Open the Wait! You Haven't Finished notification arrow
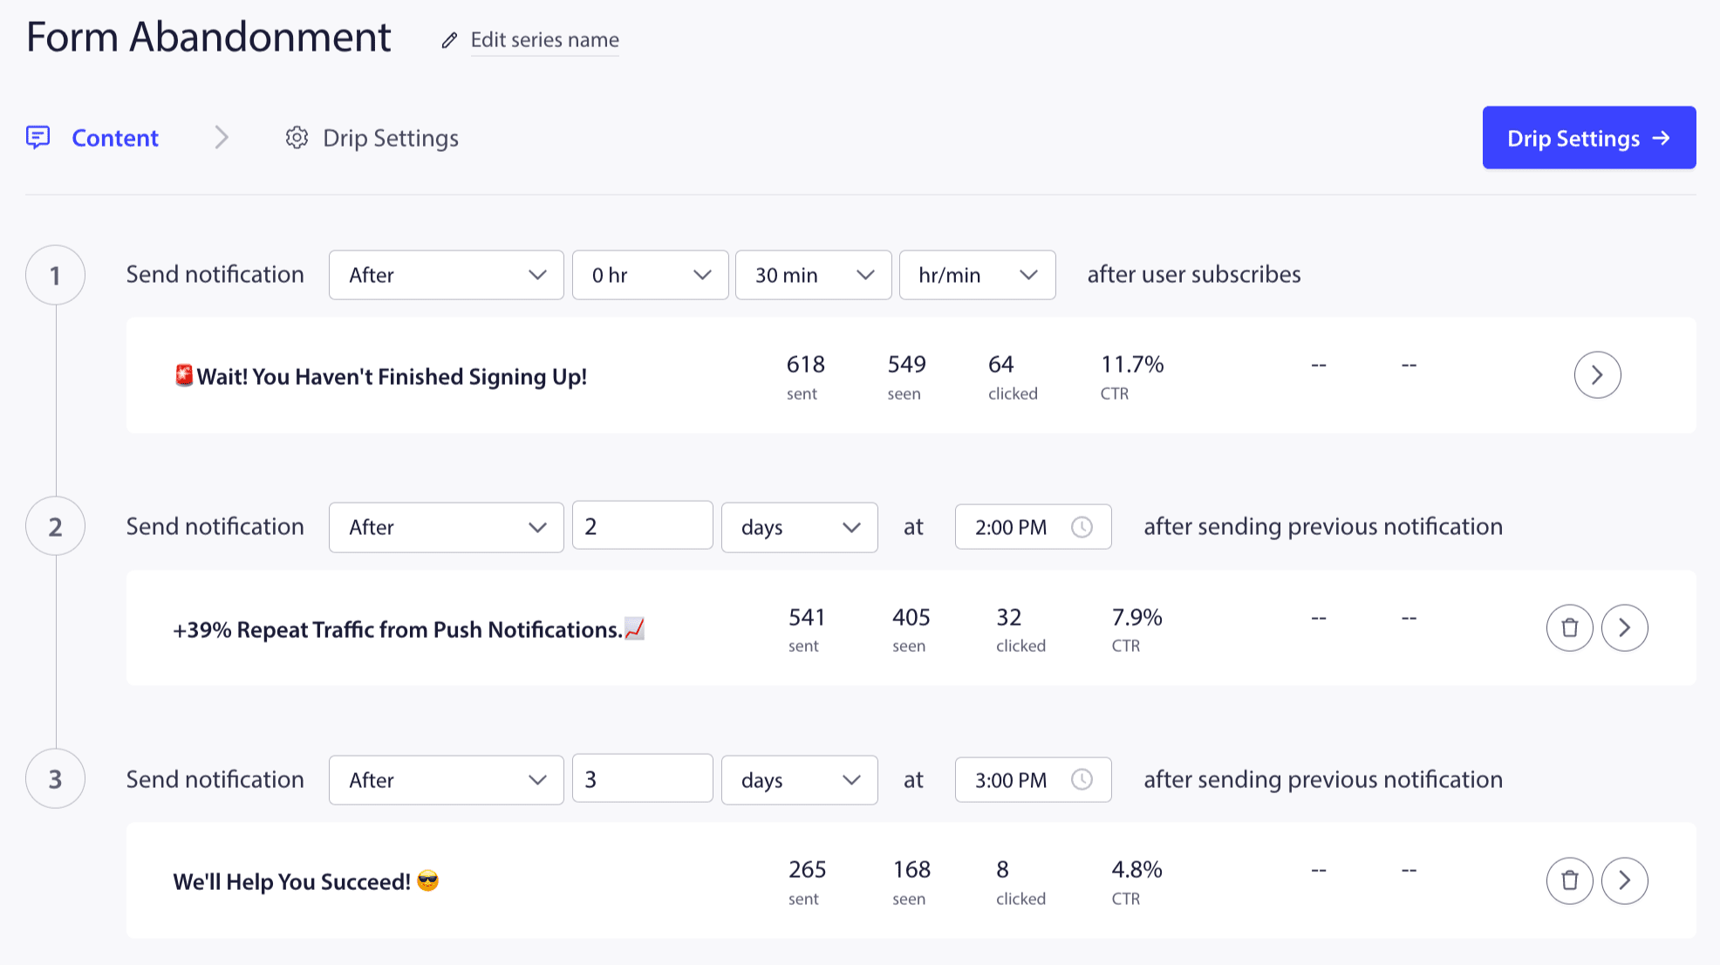Viewport: 1720px width, 965px height. pyautogui.click(x=1597, y=375)
